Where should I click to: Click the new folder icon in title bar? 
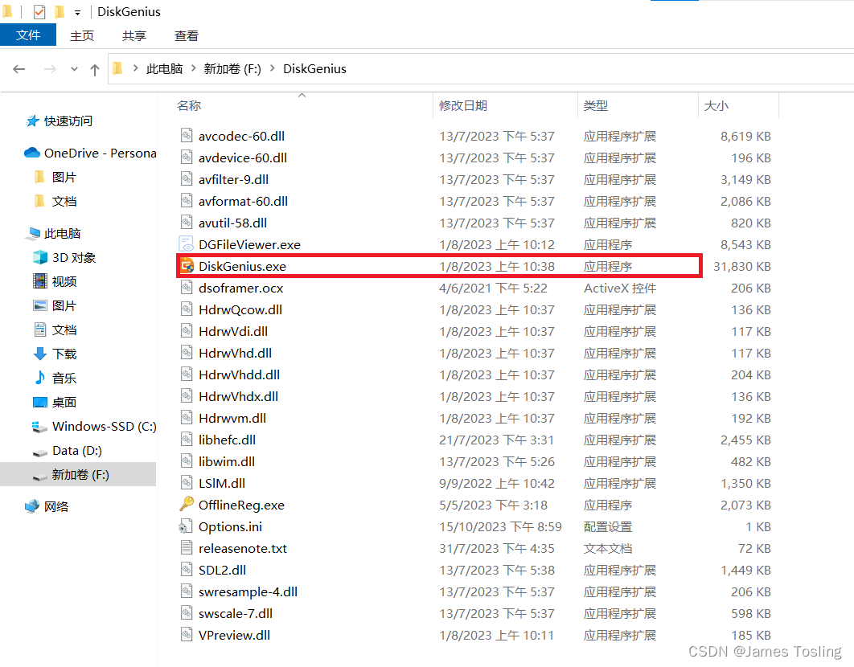click(x=60, y=11)
